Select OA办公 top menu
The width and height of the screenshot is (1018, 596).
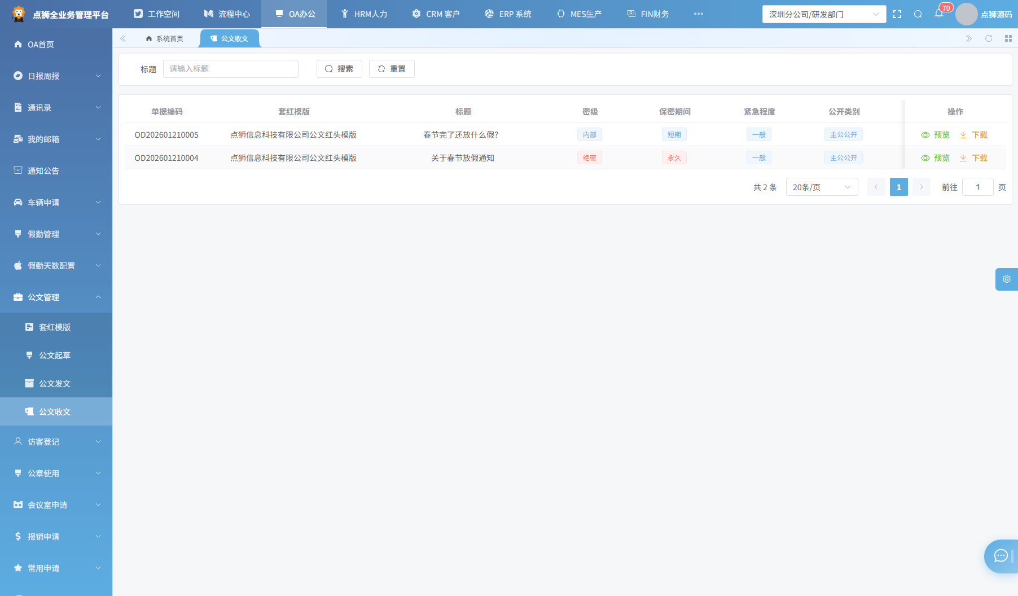295,14
